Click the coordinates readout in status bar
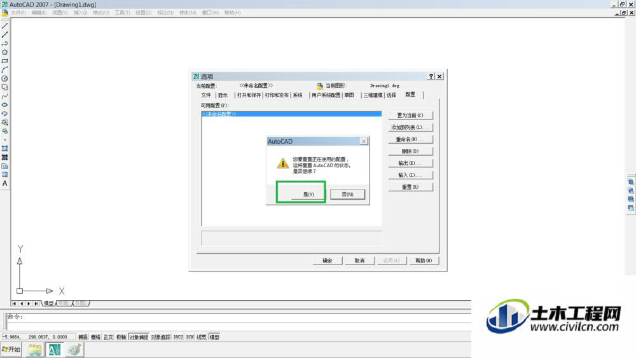The image size is (636, 358). click(x=38, y=337)
